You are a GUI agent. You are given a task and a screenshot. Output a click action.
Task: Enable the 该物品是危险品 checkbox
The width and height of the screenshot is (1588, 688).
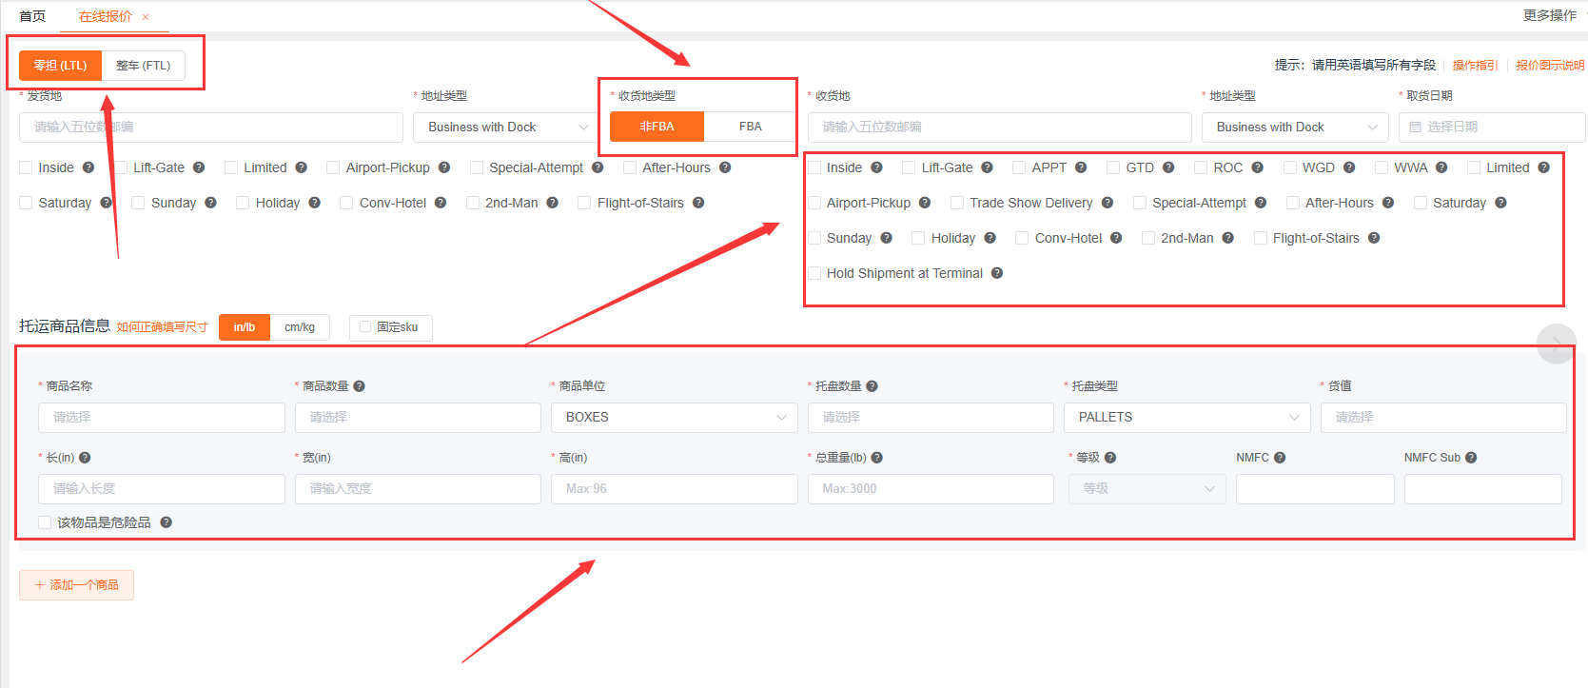[x=45, y=522]
